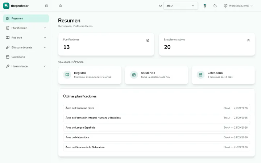Click text 'Toma la asistencia de hoy'
This screenshot has width=261, height=163.
(x=155, y=77)
